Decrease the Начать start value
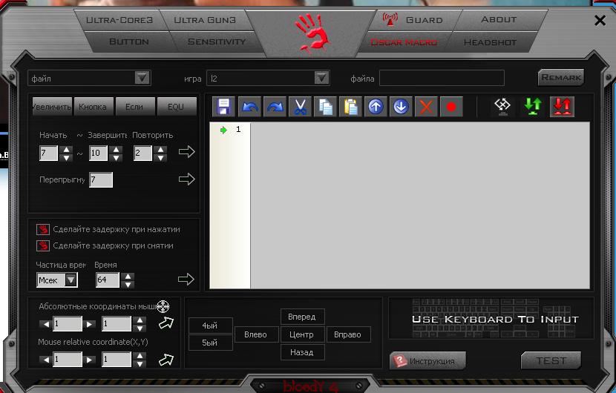616x393 pixels. click(x=66, y=157)
